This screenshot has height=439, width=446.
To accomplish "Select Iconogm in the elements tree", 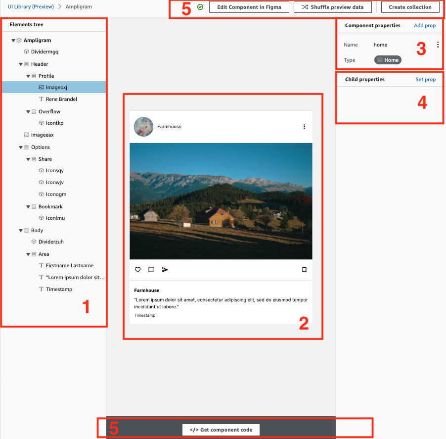I will click(56, 194).
